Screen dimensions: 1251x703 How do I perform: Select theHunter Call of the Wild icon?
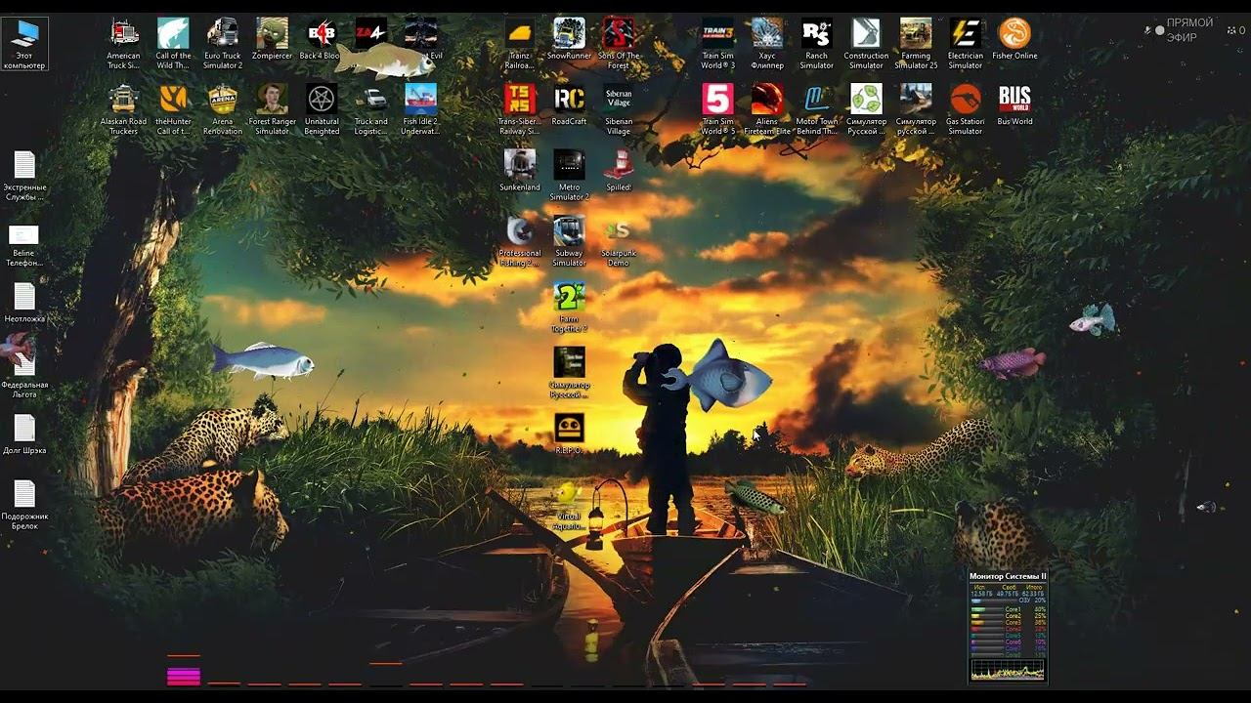(x=173, y=109)
